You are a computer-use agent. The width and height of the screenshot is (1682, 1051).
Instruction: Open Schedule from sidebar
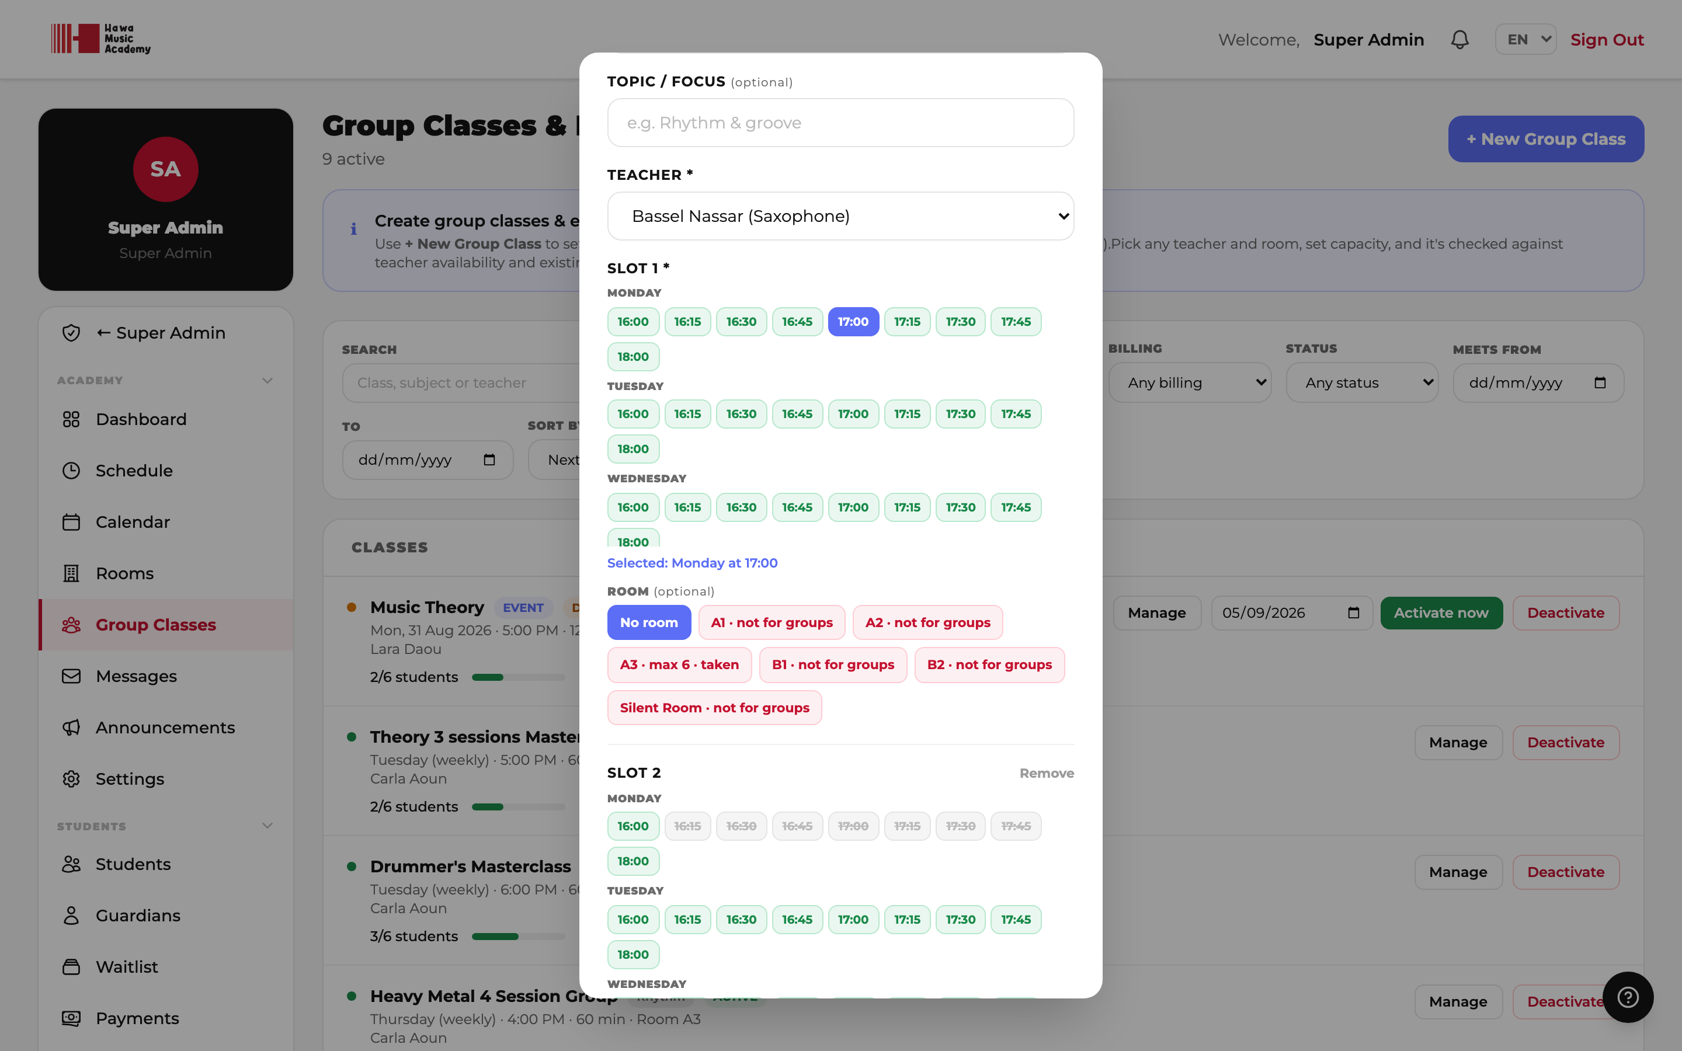click(x=165, y=471)
